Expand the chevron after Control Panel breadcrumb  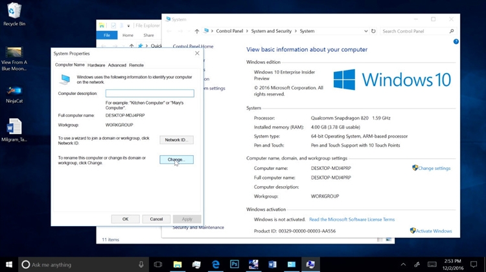click(x=247, y=31)
